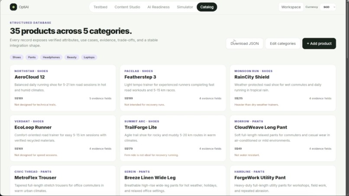Click 'Not designed for speed sessions.' note
The width and height of the screenshot is (349, 196).
(x=36, y=155)
